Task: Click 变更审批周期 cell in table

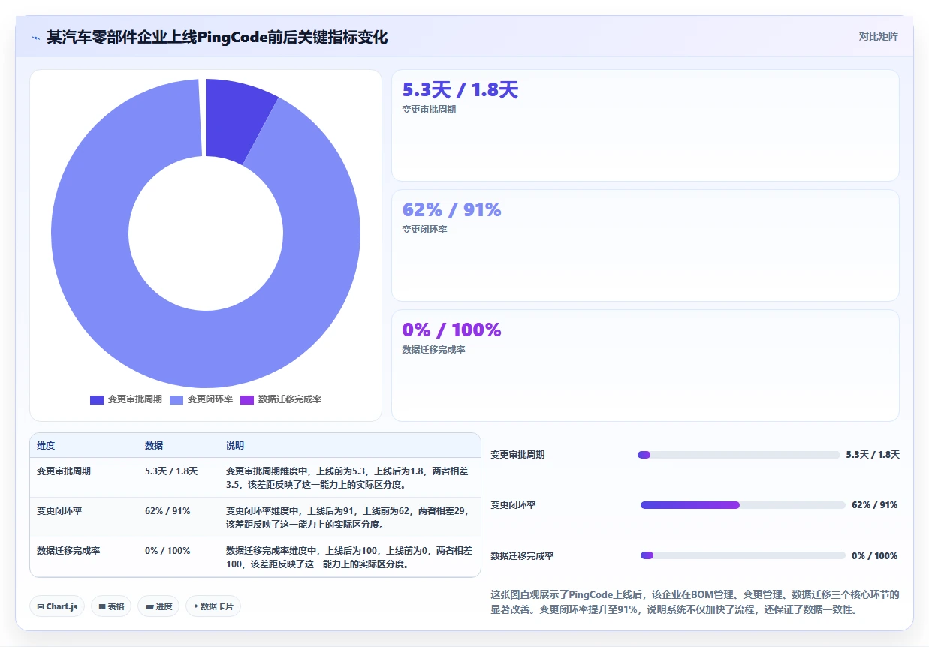Action: point(64,471)
